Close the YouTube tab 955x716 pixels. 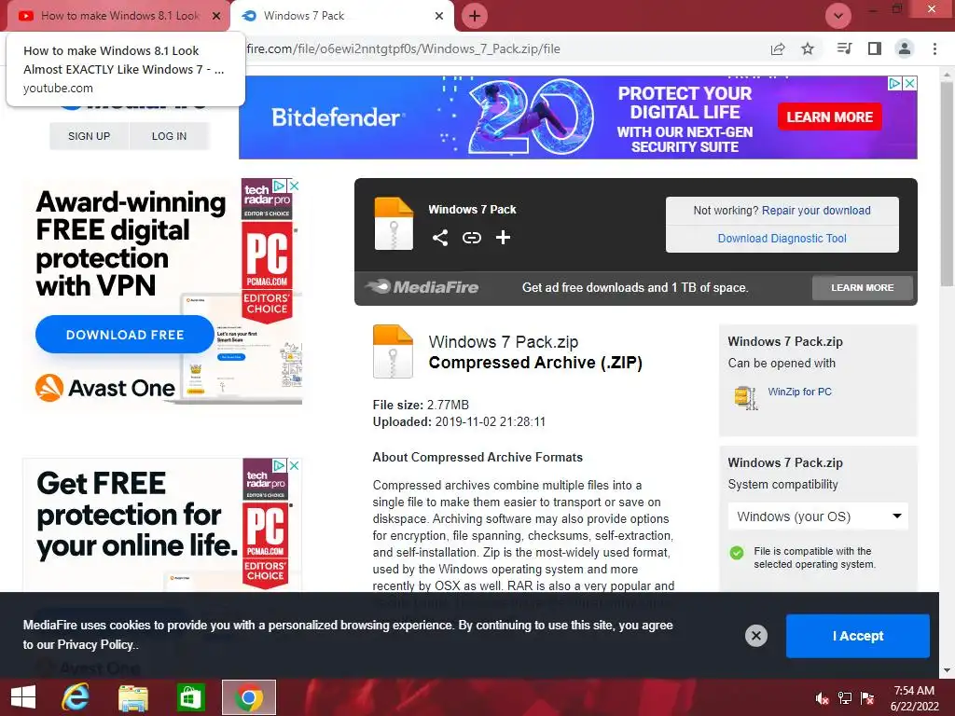click(x=216, y=16)
